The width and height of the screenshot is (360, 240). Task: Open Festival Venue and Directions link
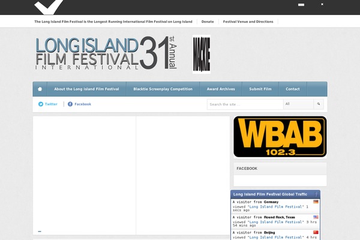pos(248,22)
